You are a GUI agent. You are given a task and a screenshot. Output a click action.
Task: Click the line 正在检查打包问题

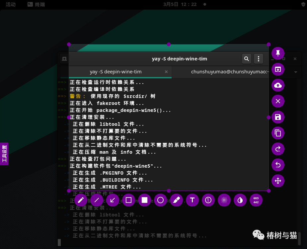click(x=98, y=159)
